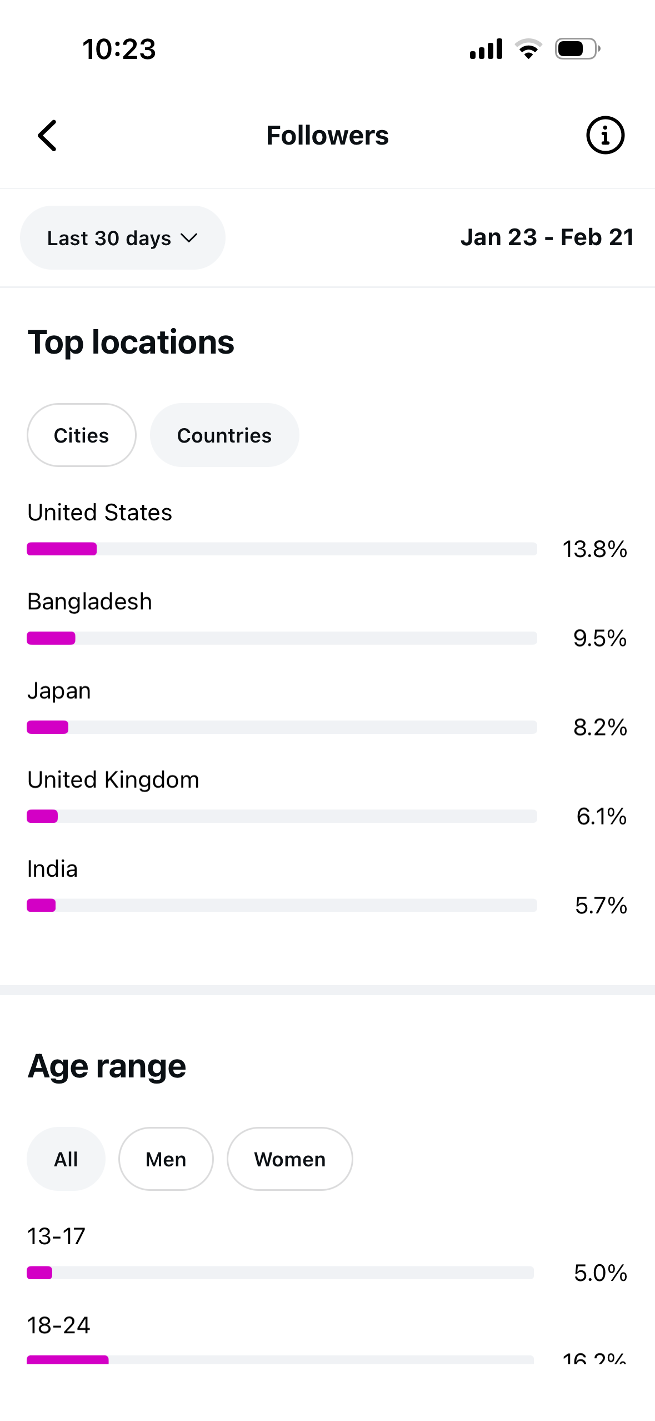Tap the chevron beside Last 30 days
655x1421 pixels.
(189, 239)
